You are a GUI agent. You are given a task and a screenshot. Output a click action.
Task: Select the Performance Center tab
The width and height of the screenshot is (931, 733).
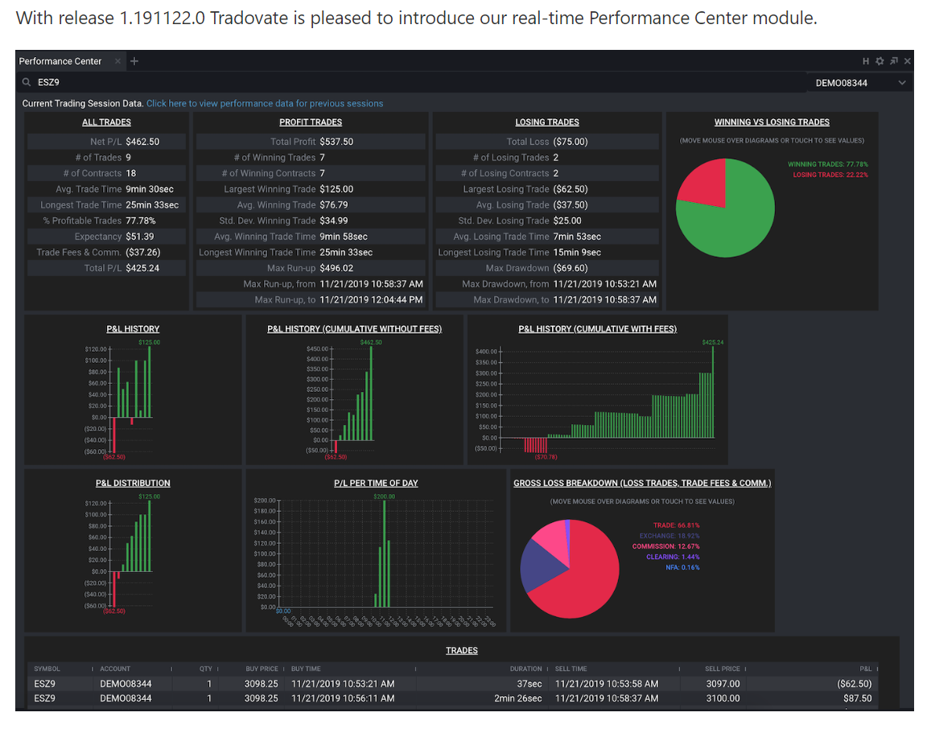60,61
